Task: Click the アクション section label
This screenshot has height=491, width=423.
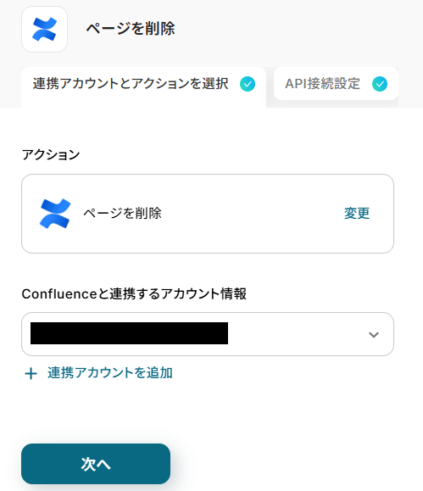Action: pos(51,154)
